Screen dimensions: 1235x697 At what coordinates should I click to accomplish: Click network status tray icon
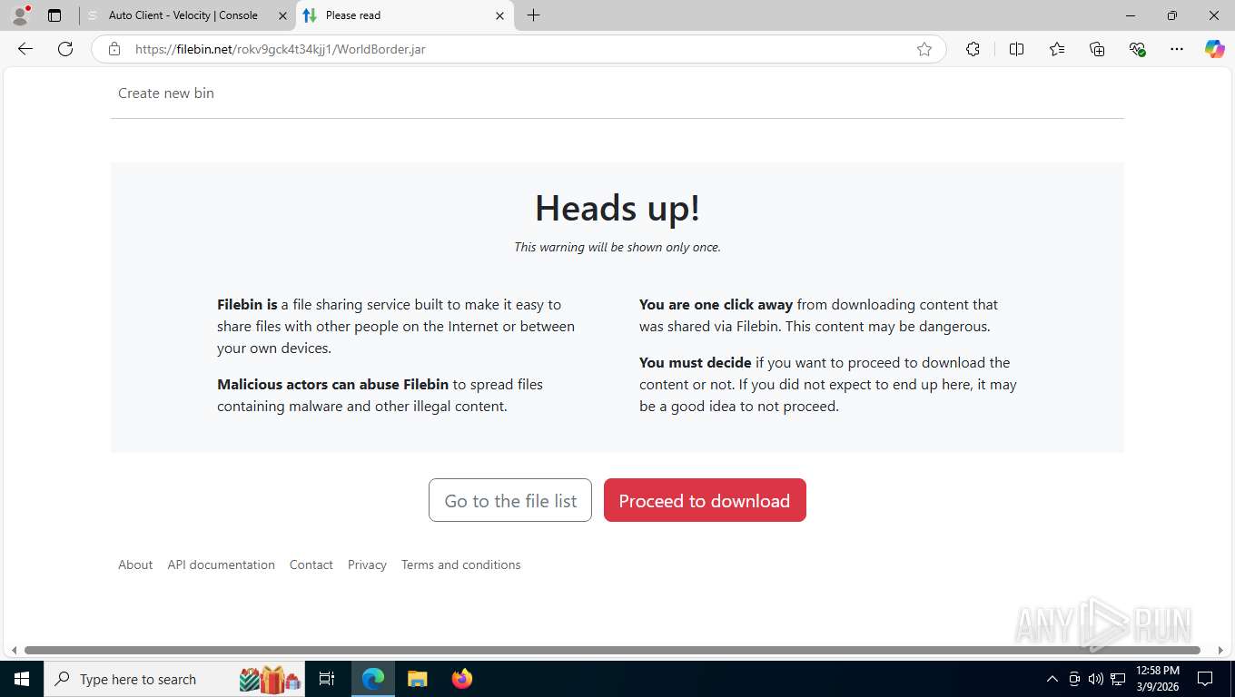pos(1118,679)
